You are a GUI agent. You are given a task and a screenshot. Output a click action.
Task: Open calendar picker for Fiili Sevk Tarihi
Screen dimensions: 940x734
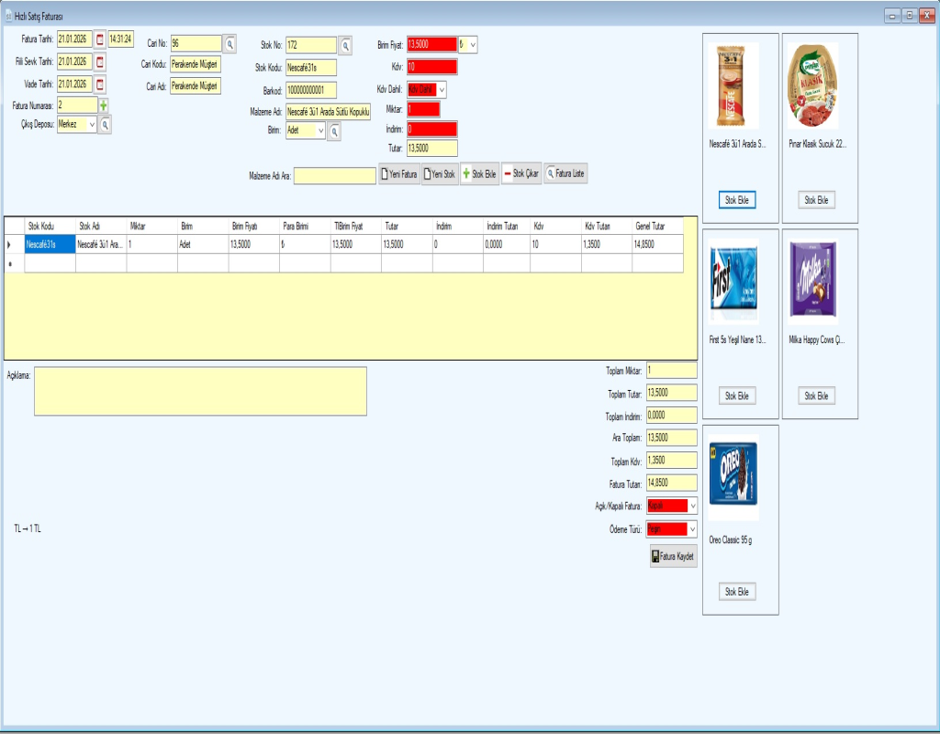coord(100,61)
